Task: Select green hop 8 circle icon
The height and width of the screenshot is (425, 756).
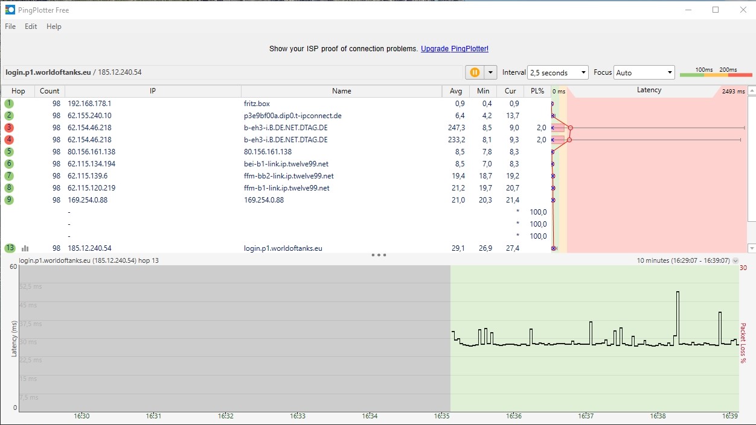Action: point(9,188)
